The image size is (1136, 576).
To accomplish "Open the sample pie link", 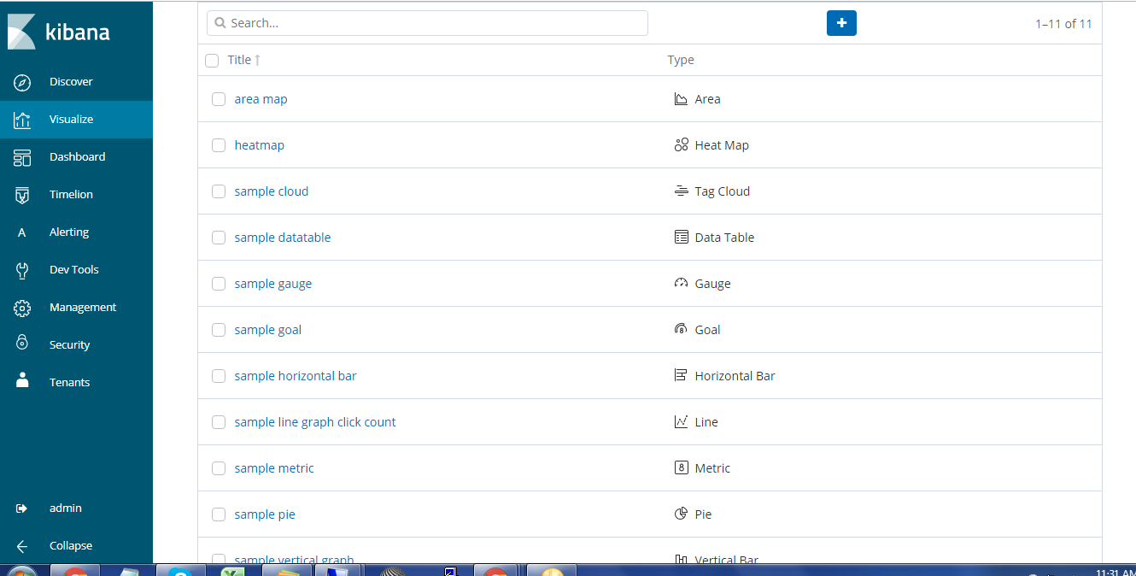I will (265, 514).
